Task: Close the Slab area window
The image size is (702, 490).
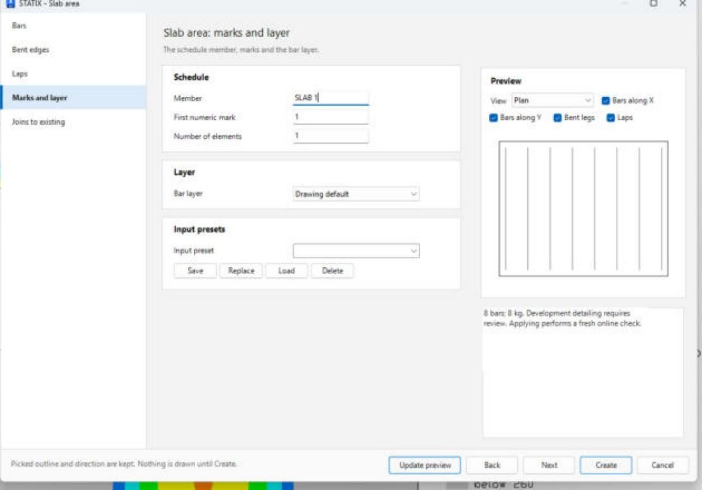Action: 682,4
